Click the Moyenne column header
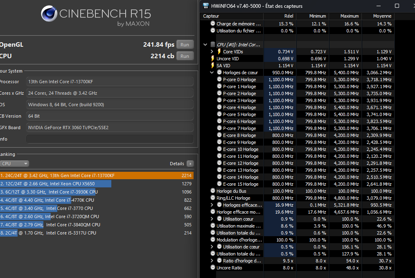The height and width of the screenshot is (278, 415). (x=378, y=16)
